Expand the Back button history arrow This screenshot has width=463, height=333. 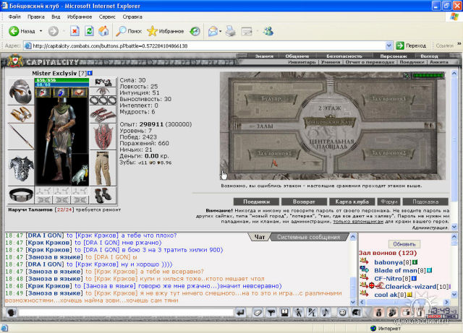[x=41, y=31]
